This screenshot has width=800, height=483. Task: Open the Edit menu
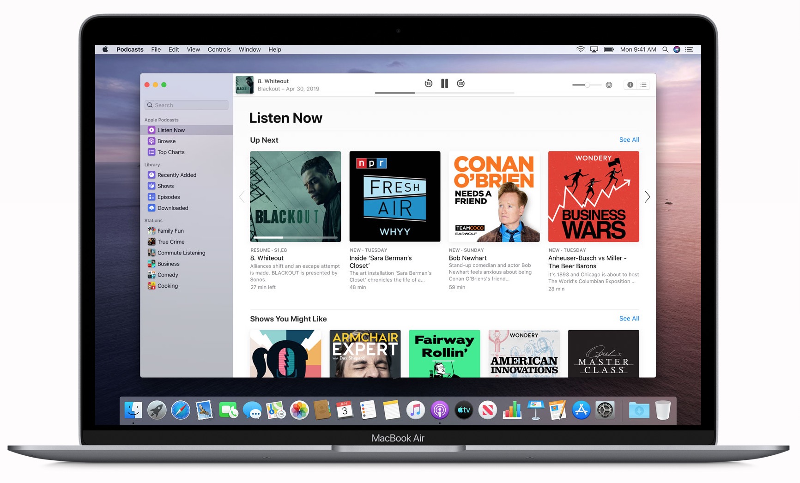(174, 49)
